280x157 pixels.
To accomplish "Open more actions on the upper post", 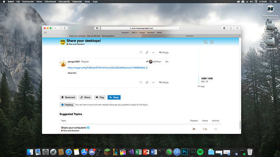I will tap(153, 53).
